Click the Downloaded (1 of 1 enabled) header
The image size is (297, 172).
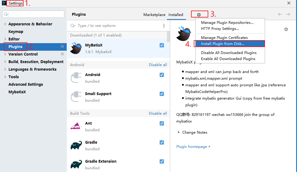96,35
